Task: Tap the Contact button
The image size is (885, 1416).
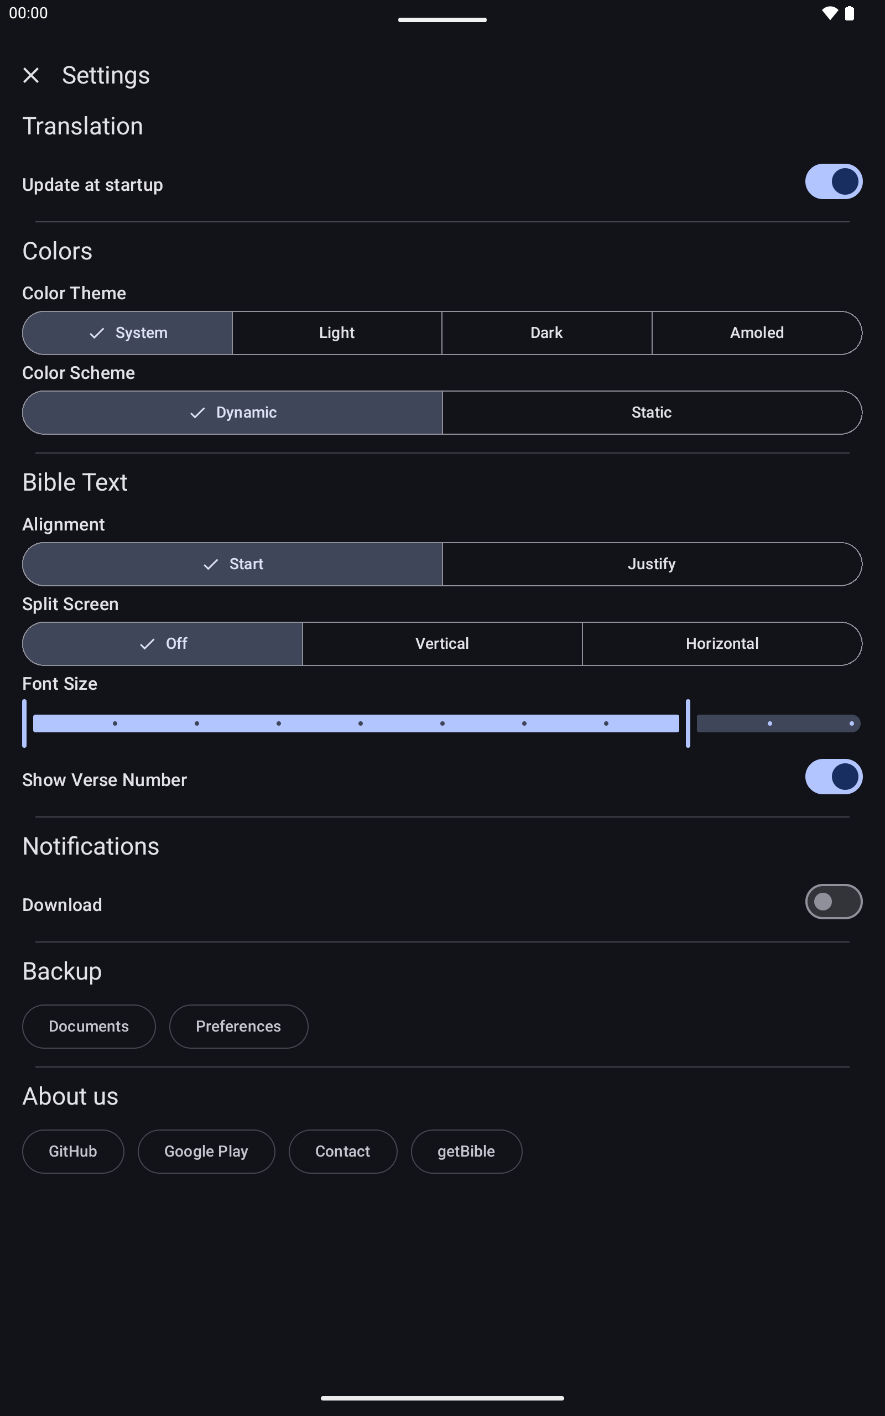Action: tap(342, 1152)
